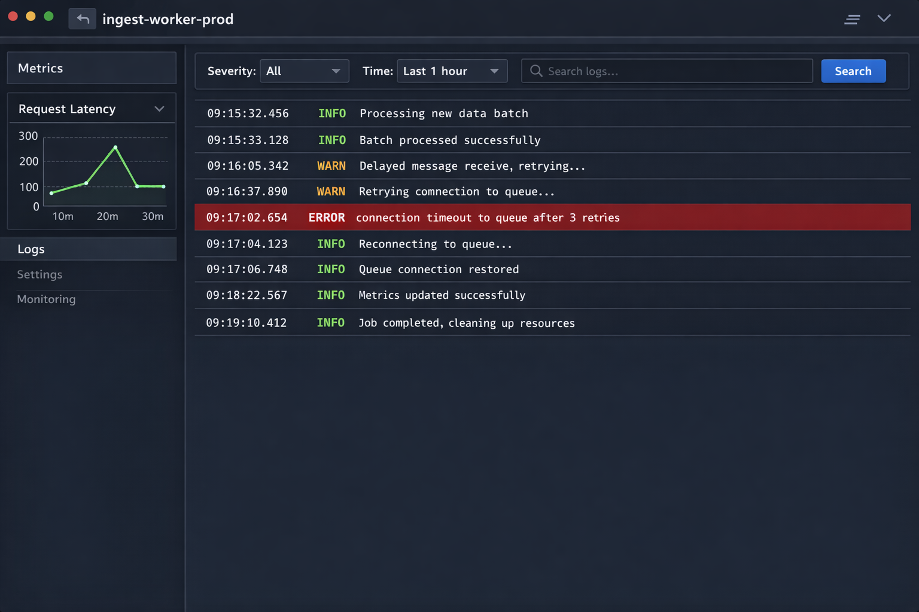
Task: Open the Time range dropdown set to Last 1 hour
Action: point(452,71)
